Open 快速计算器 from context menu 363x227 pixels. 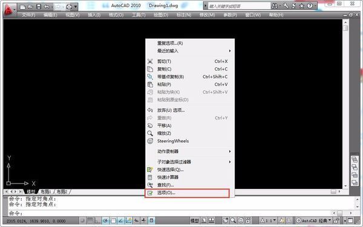click(190, 177)
